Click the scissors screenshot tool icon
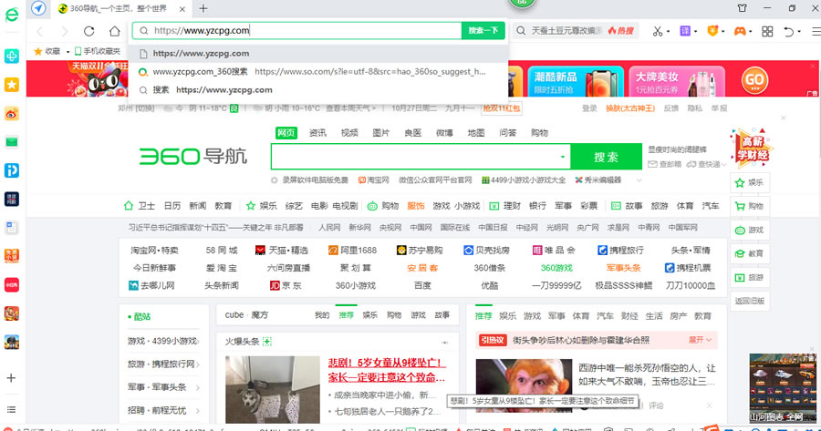 click(x=658, y=31)
